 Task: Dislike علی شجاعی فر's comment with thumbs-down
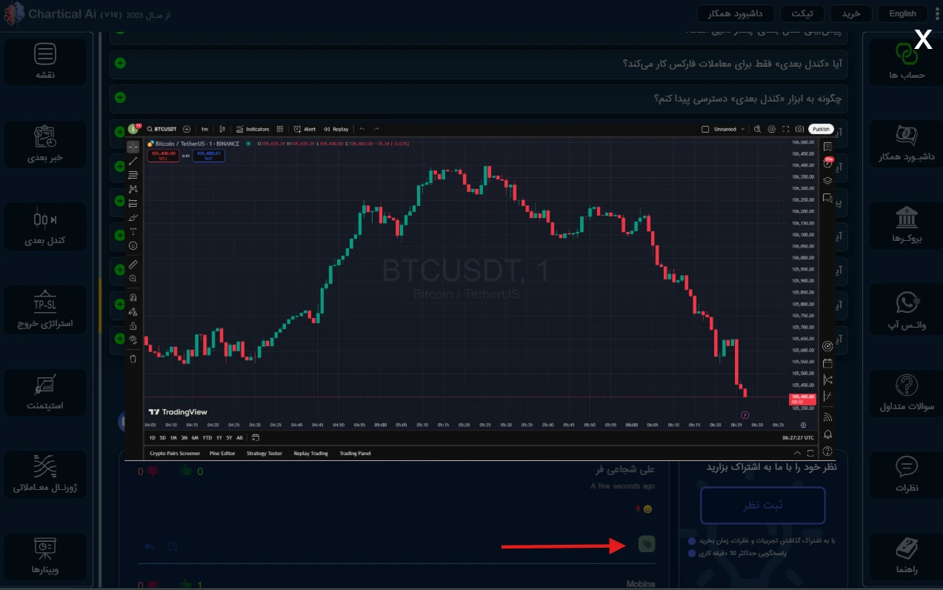(x=153, y=471)
